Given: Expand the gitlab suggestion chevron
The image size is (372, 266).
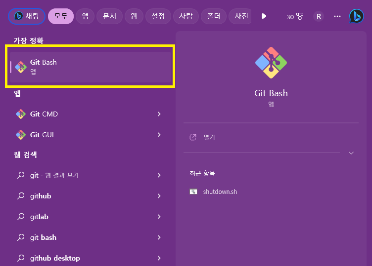Looking at the screenshot, I should click(x=159, y=217).
